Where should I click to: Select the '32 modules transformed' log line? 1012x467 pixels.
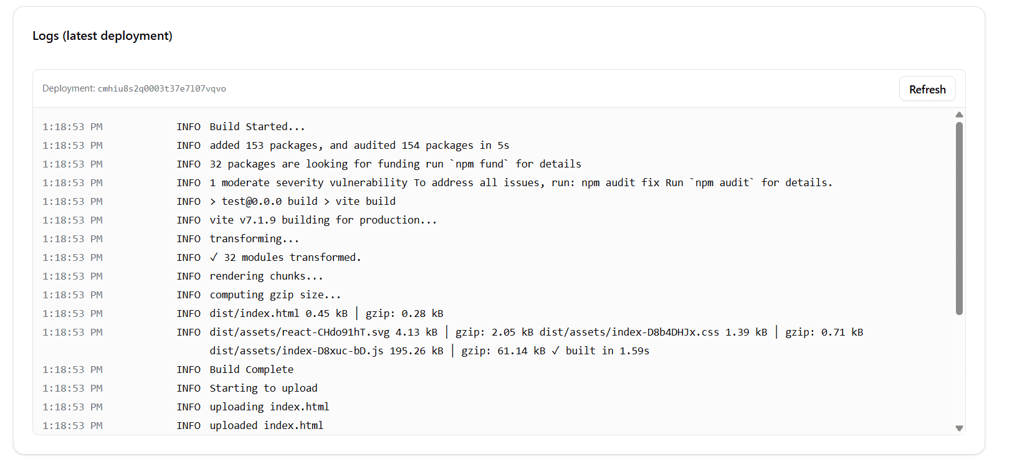pyautogui.click(x=285, y=257)
